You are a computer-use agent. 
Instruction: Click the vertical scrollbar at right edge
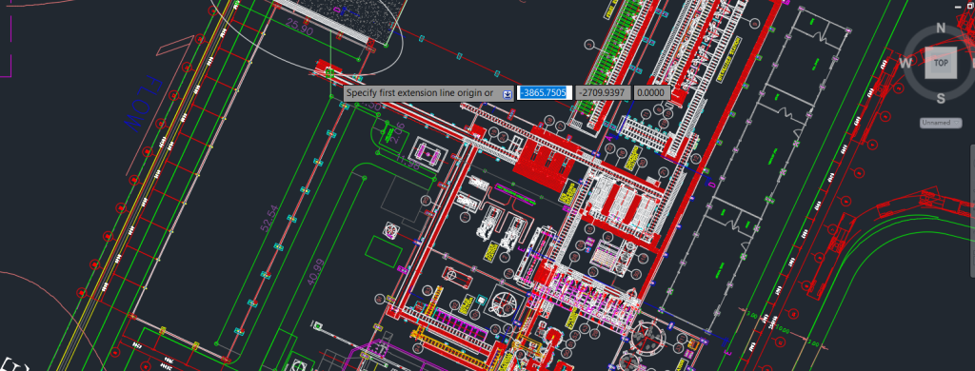click(972, 211)
